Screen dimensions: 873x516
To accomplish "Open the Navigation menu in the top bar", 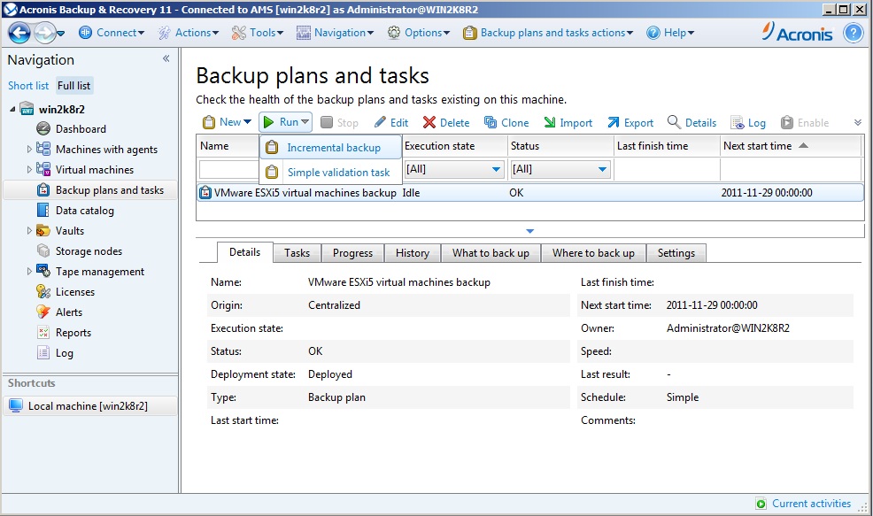I will point(335,33).
